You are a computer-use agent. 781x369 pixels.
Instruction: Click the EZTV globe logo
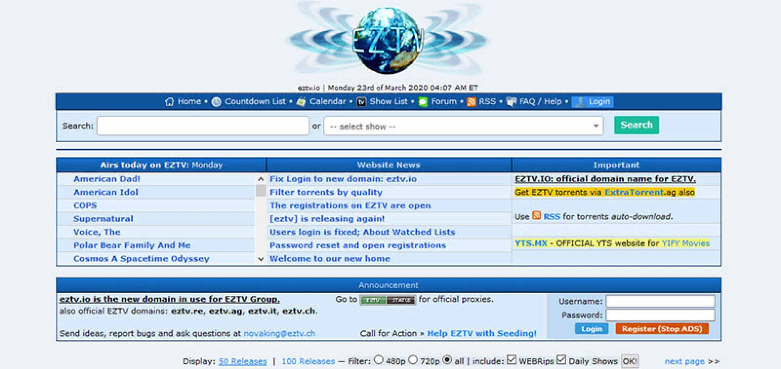pos(388,40)
